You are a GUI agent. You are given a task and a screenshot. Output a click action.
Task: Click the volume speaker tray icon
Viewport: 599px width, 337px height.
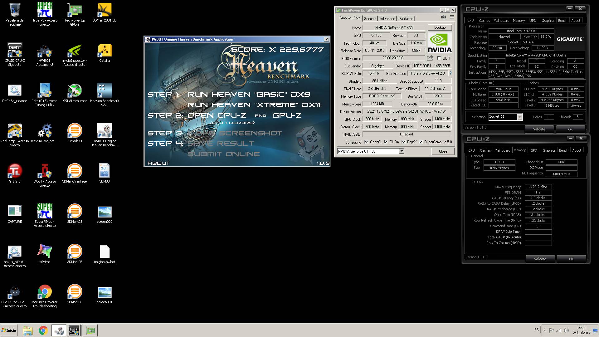tap(566, 330)
